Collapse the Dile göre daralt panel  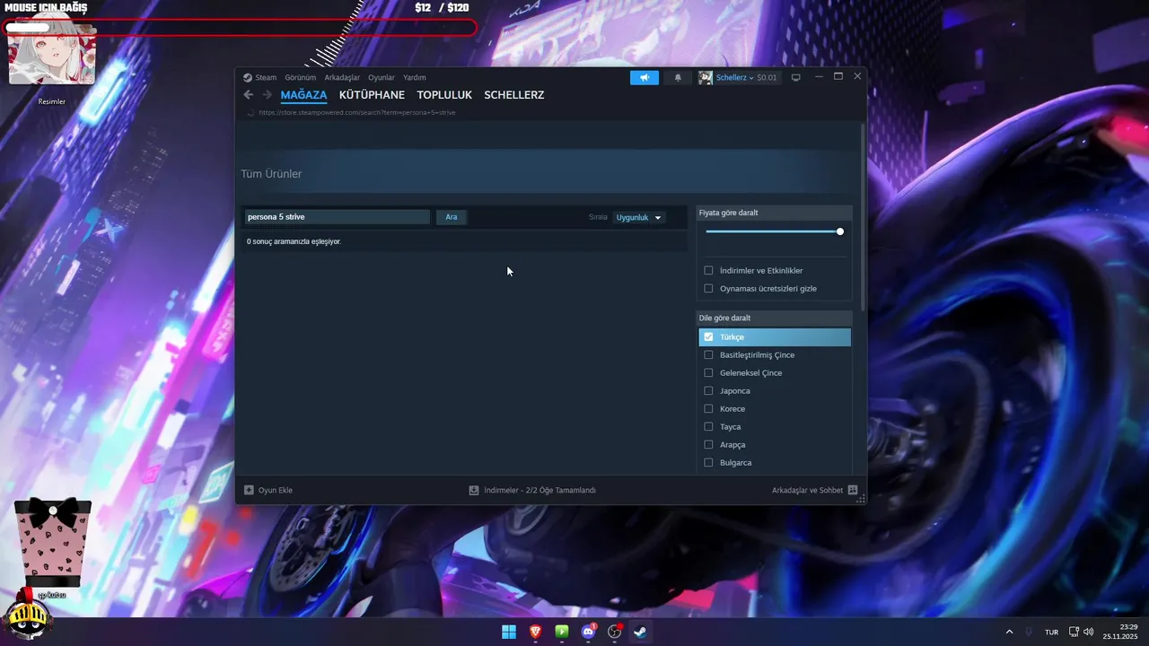tap(774, 318)
